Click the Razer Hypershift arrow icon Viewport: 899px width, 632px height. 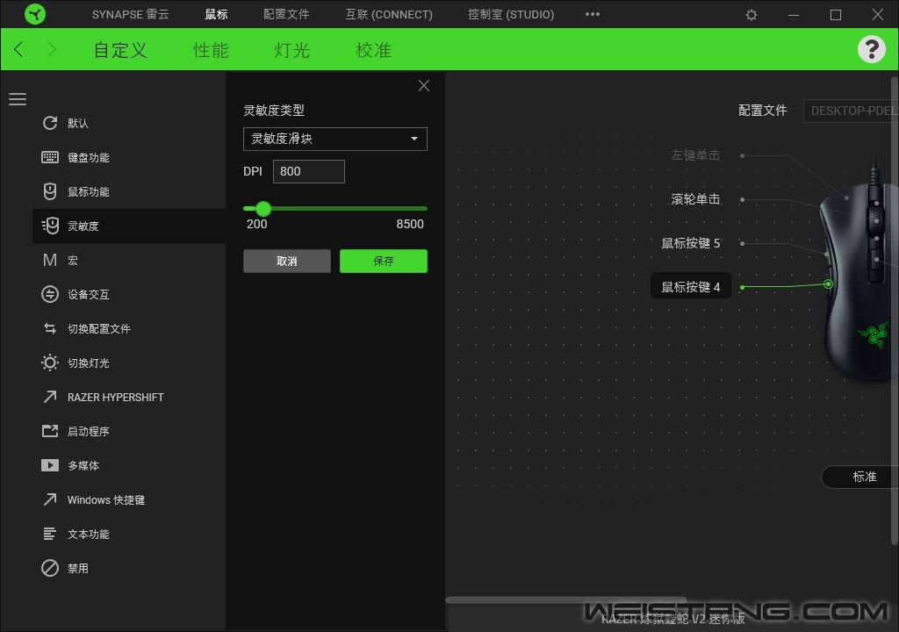click(x=50, y=397)
